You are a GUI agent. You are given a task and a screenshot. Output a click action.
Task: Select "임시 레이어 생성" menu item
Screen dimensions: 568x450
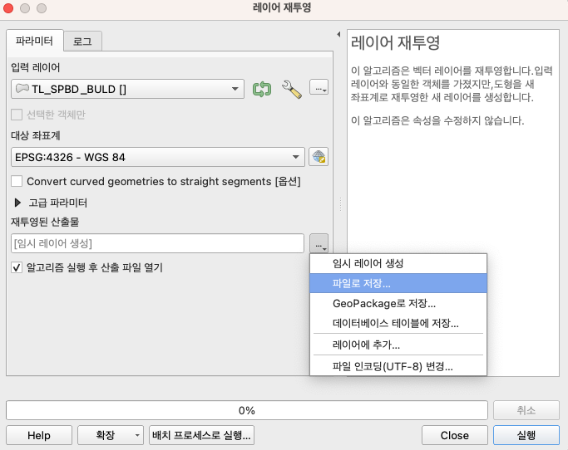pos(398,263)
